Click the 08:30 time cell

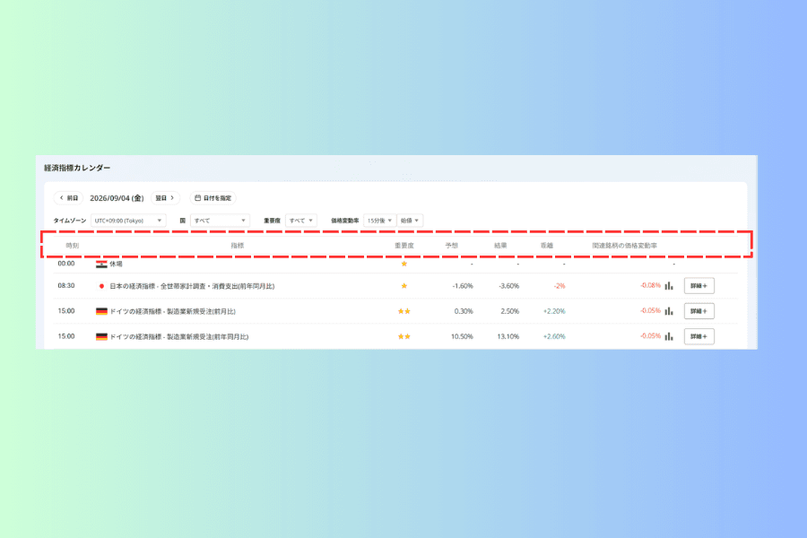(65, 286)
